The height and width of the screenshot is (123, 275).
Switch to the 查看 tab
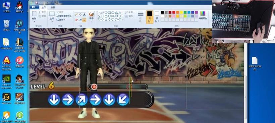[x=53, y=7]
